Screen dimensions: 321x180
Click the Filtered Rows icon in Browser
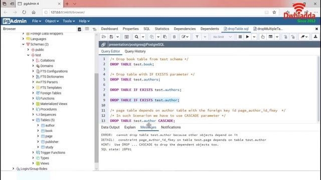click(94, 29)
